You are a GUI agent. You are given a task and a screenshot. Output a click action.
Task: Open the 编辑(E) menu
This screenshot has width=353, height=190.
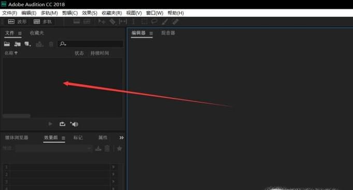pos(29,13)
